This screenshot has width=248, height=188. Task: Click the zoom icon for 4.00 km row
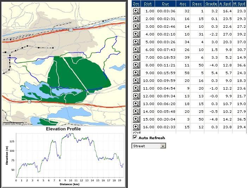pos(136,34)
